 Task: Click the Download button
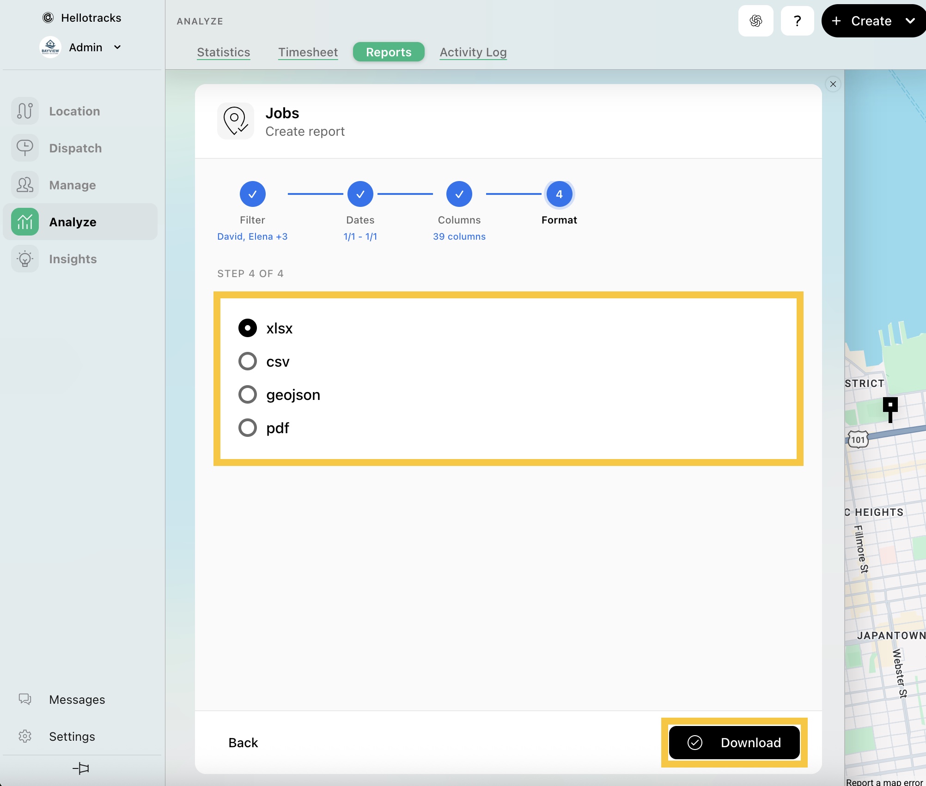[x=734, y=743]
